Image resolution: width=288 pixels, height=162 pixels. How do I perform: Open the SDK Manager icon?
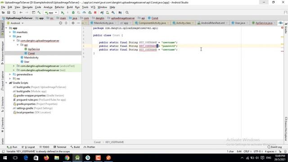[x=113, y=13]
